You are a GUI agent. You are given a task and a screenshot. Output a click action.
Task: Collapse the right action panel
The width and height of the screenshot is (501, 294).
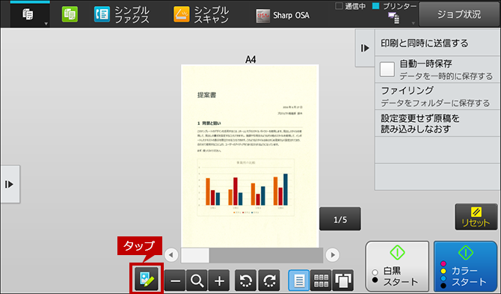[365, 49]
